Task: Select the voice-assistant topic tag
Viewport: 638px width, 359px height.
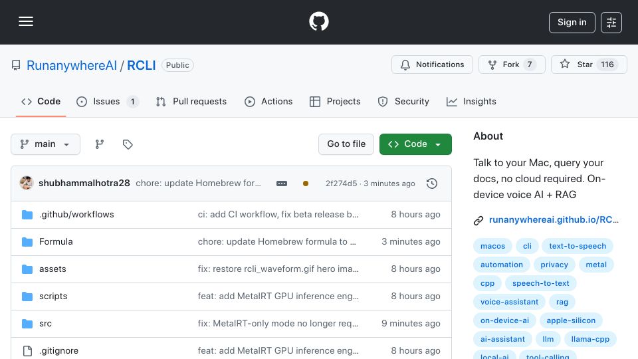Action: [x=510, y=302]
